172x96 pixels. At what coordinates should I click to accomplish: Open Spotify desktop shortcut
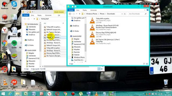click(14, 44)
